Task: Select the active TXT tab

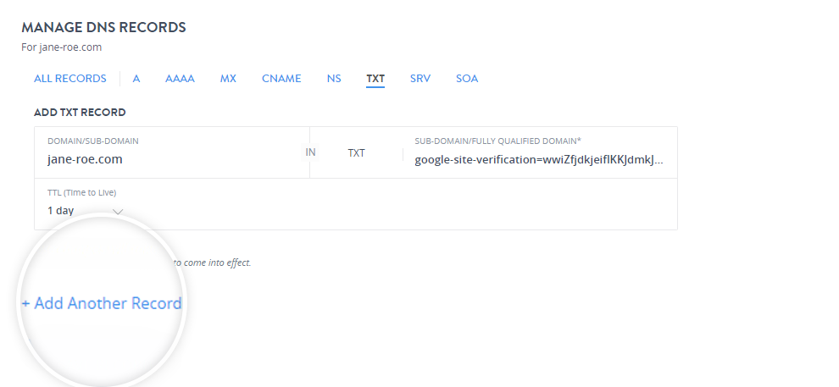Action: point(375,79)
